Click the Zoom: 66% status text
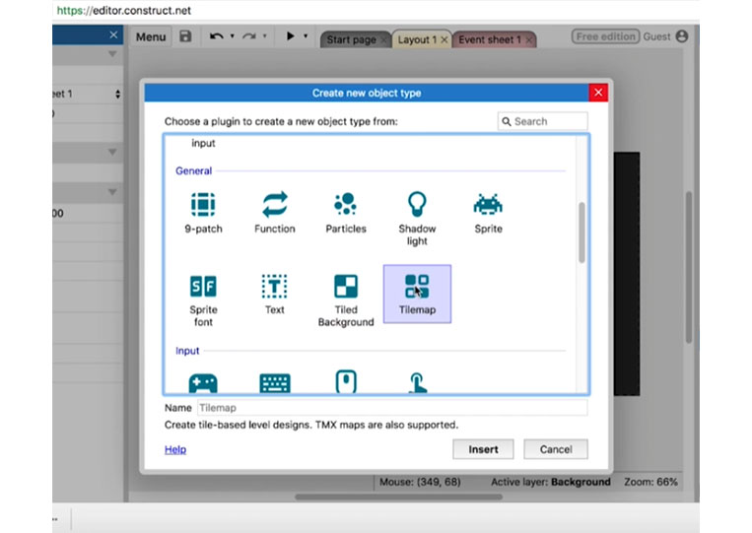Image resolution: width=752 pixels, height=533 pixels. coord(650,482)
